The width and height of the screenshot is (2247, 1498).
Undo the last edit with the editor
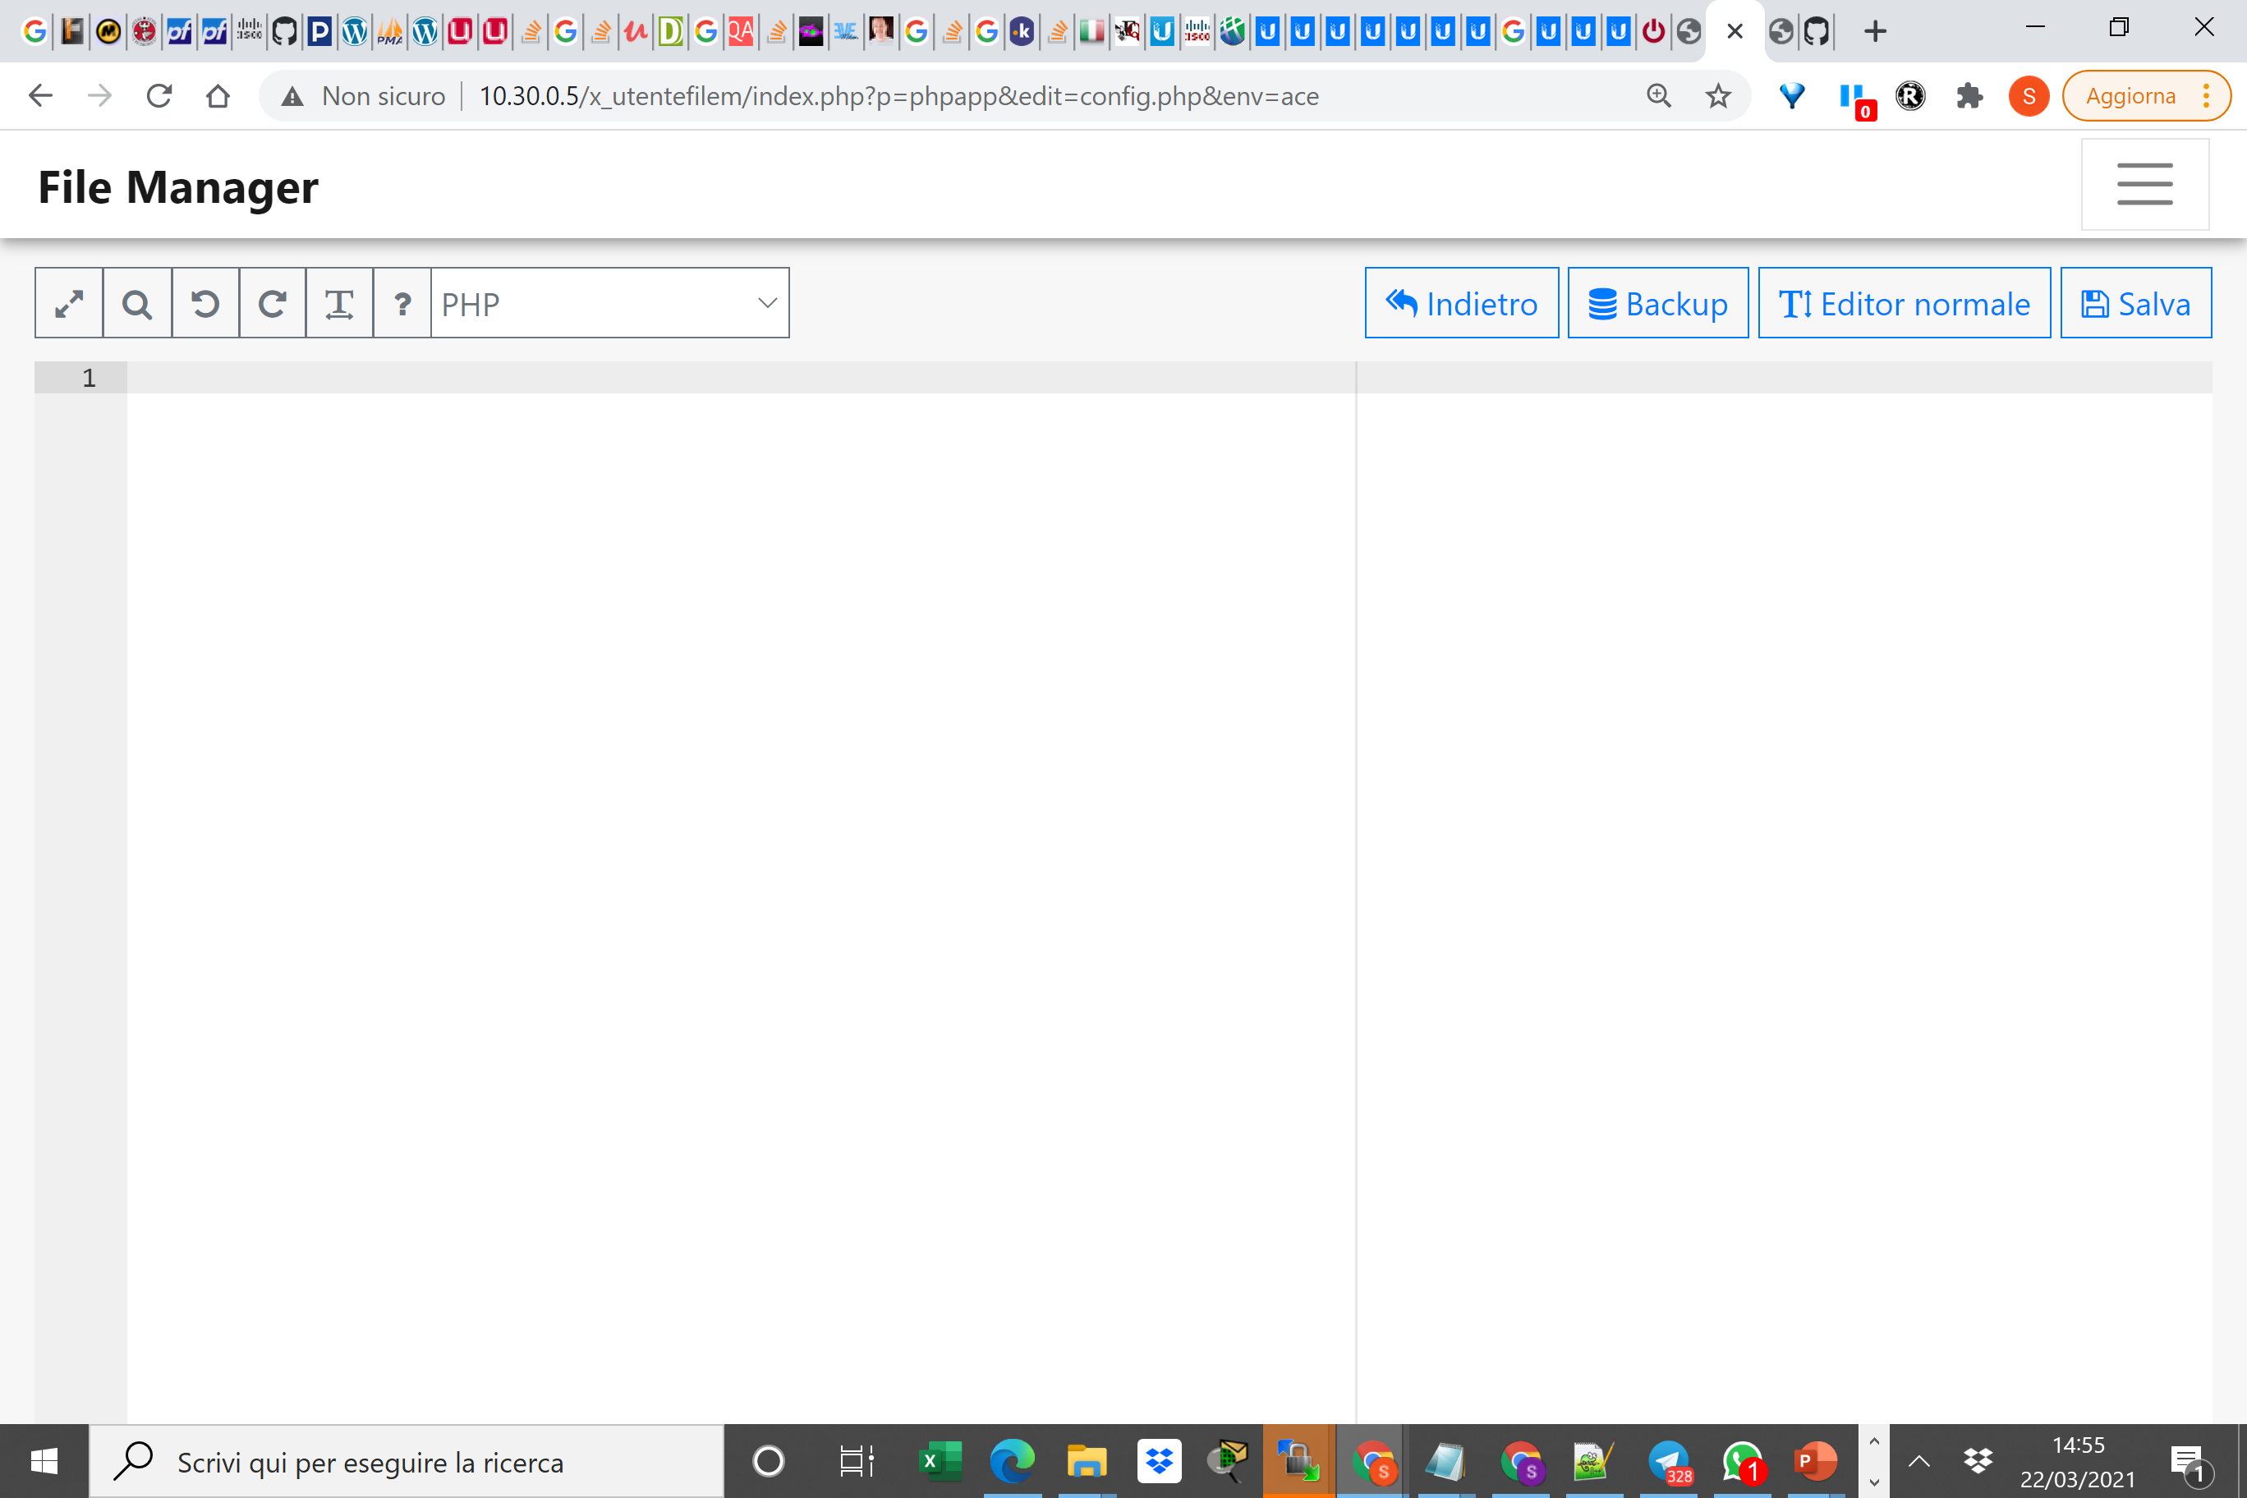(x=204, y=303)
